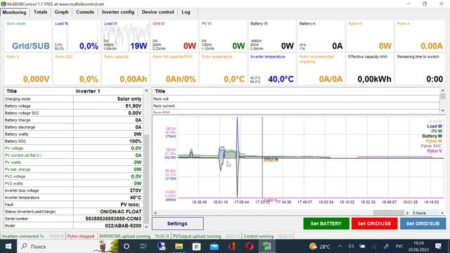The height and width of the screenshot is (253, 450).
Task: Click the weather widget showing 28°C
Action: pos(319,247)
